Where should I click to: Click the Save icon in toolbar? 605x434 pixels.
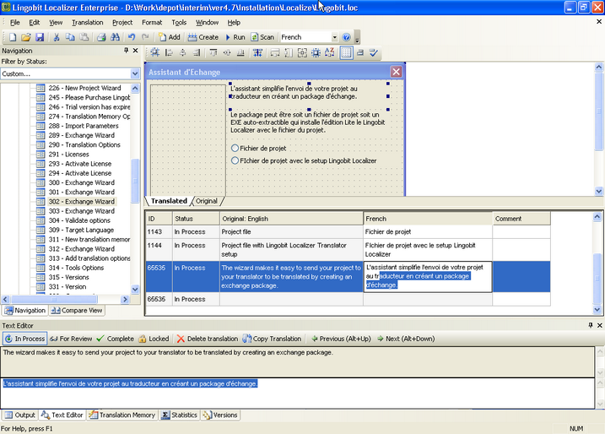coord(39,37)
